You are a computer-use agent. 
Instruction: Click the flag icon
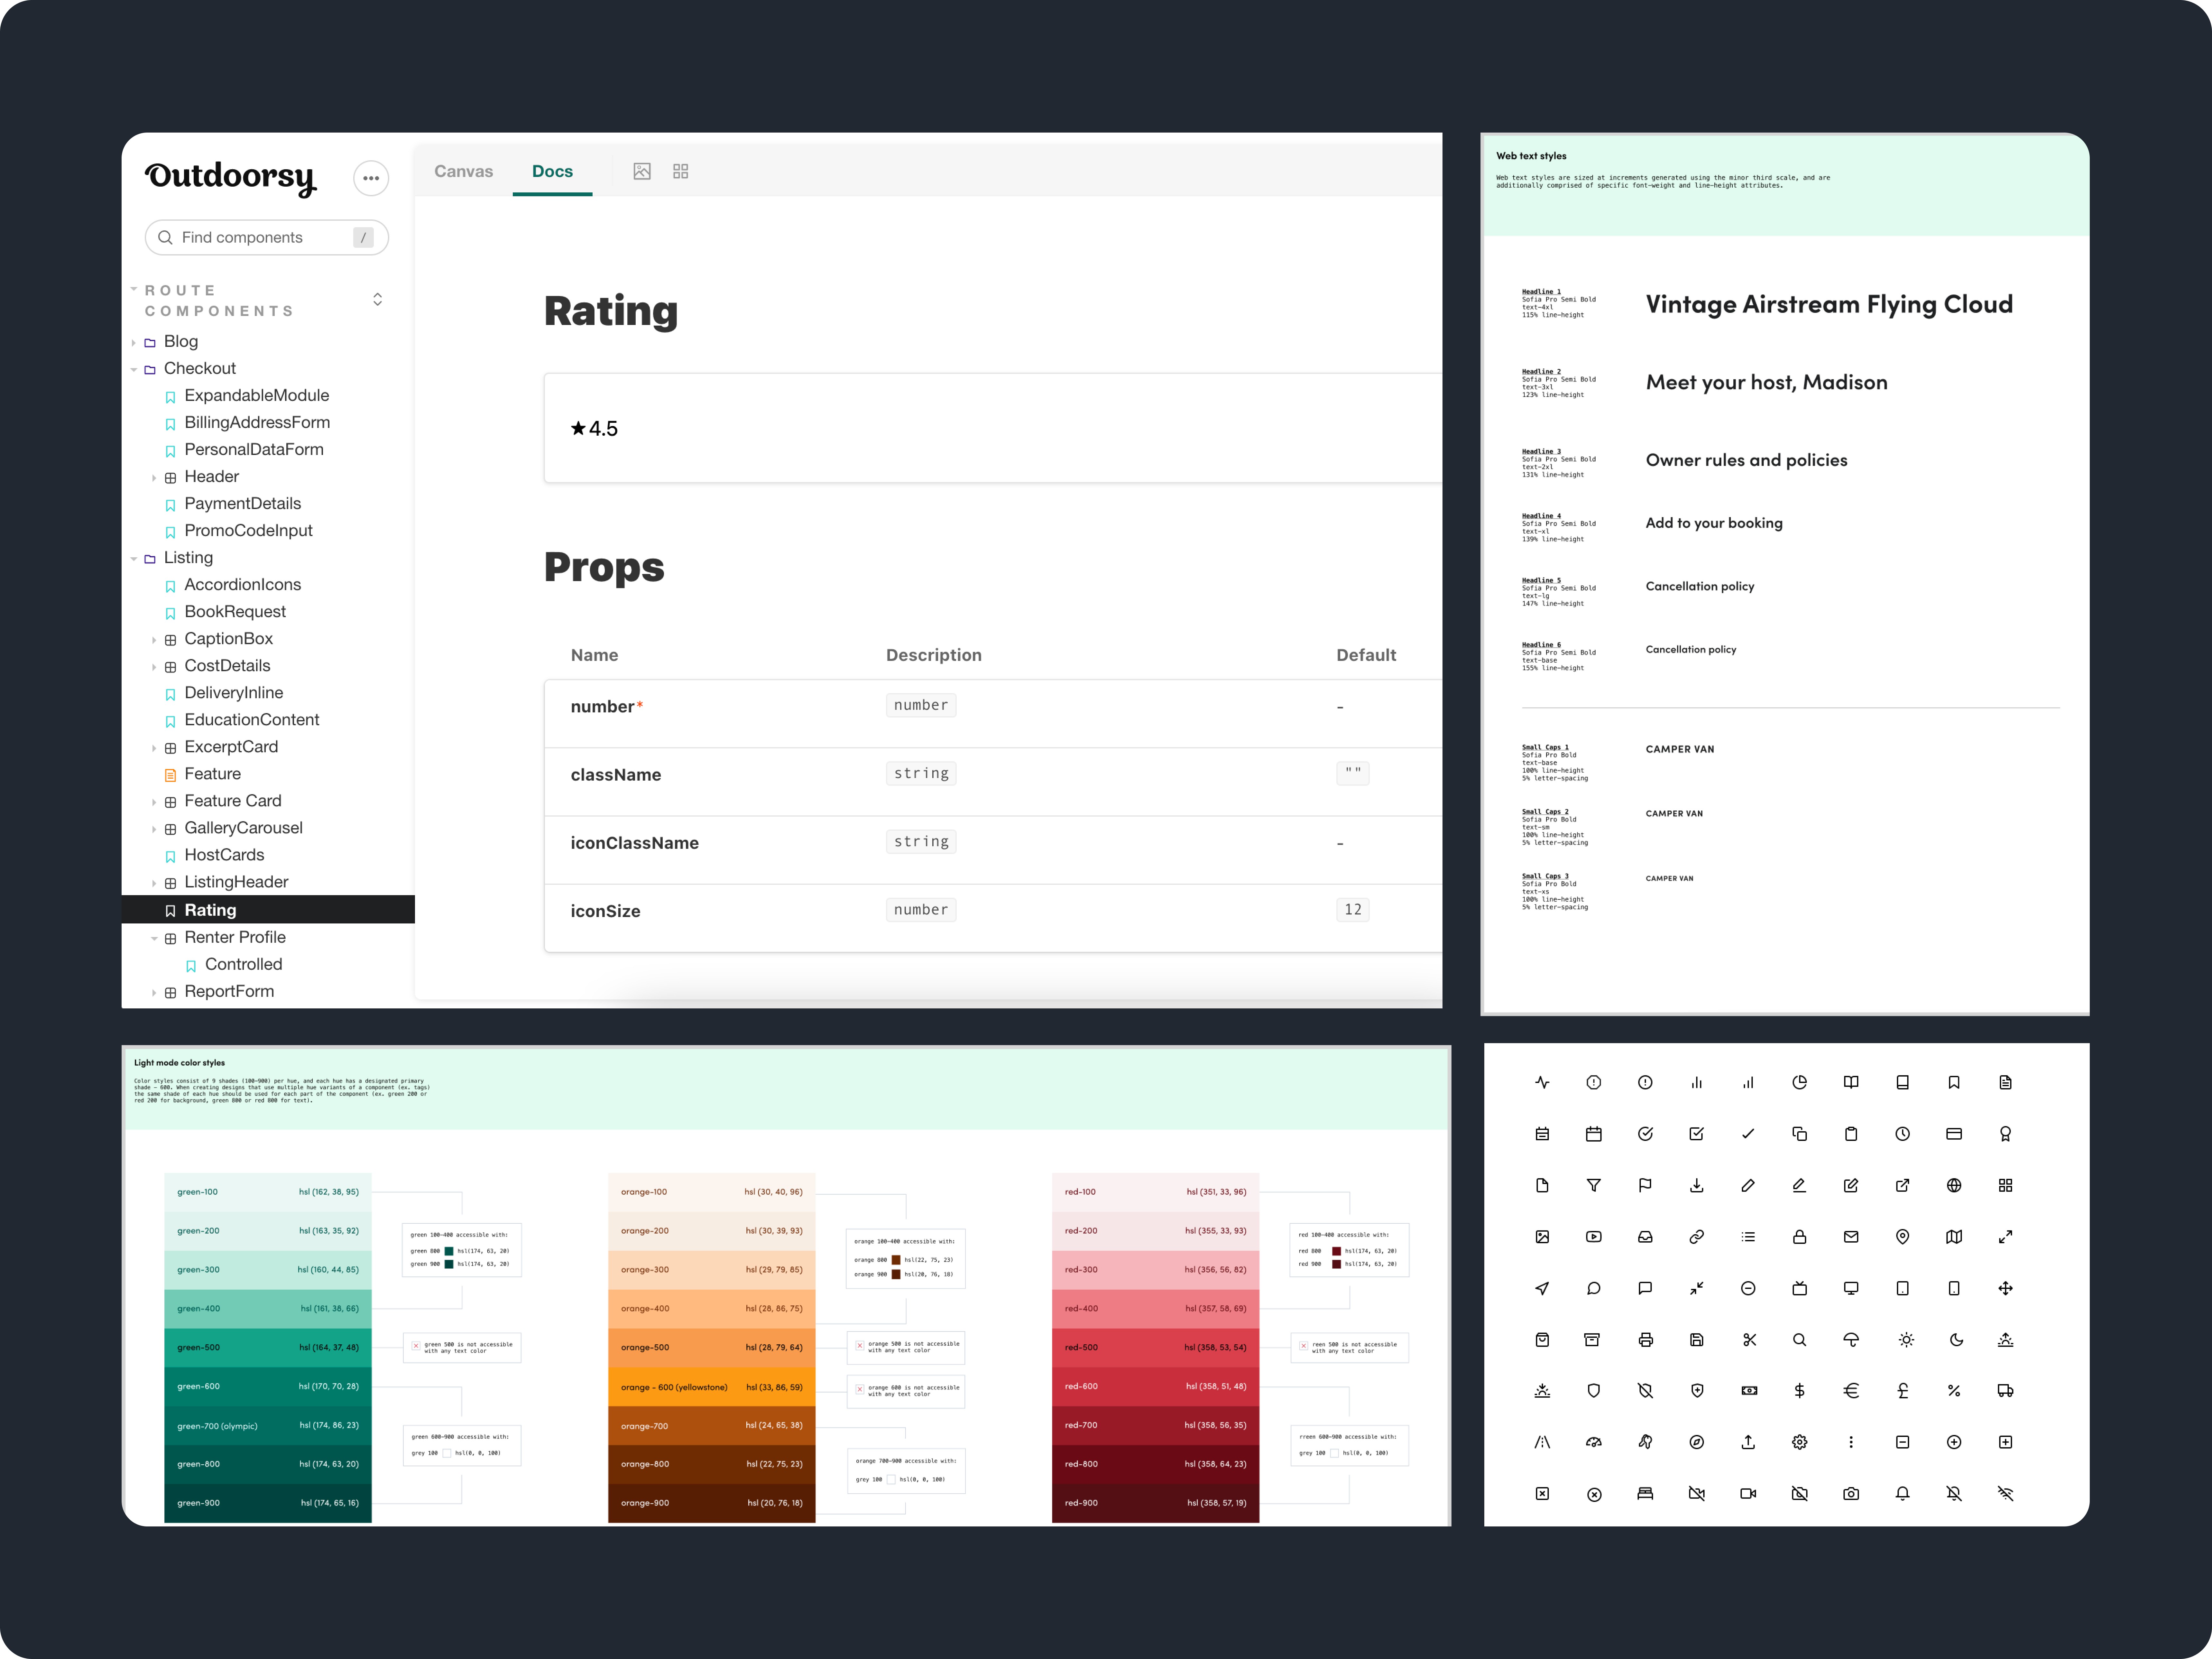click(1645, 1185)
